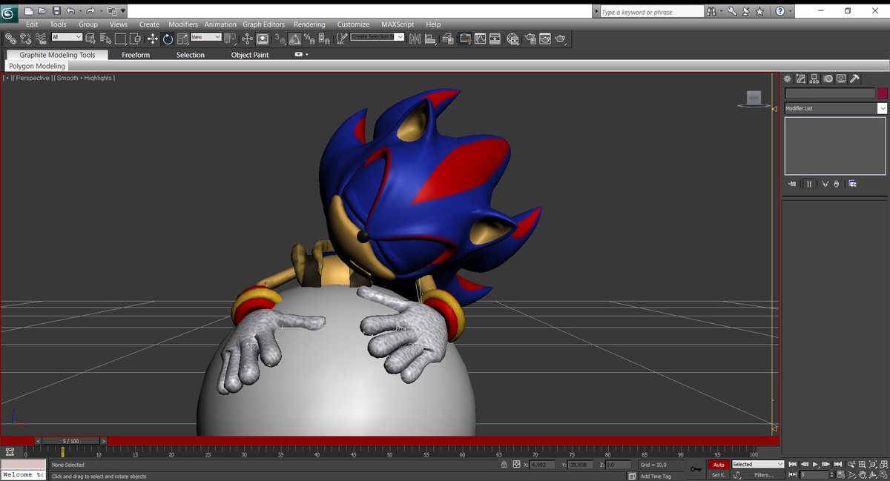This screenshot has height=481, width=890.
Task: Click the Play Animation button
Action: click(815, 464)
